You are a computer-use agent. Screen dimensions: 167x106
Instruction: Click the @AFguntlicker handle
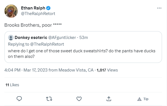click(x=62, y=38)
